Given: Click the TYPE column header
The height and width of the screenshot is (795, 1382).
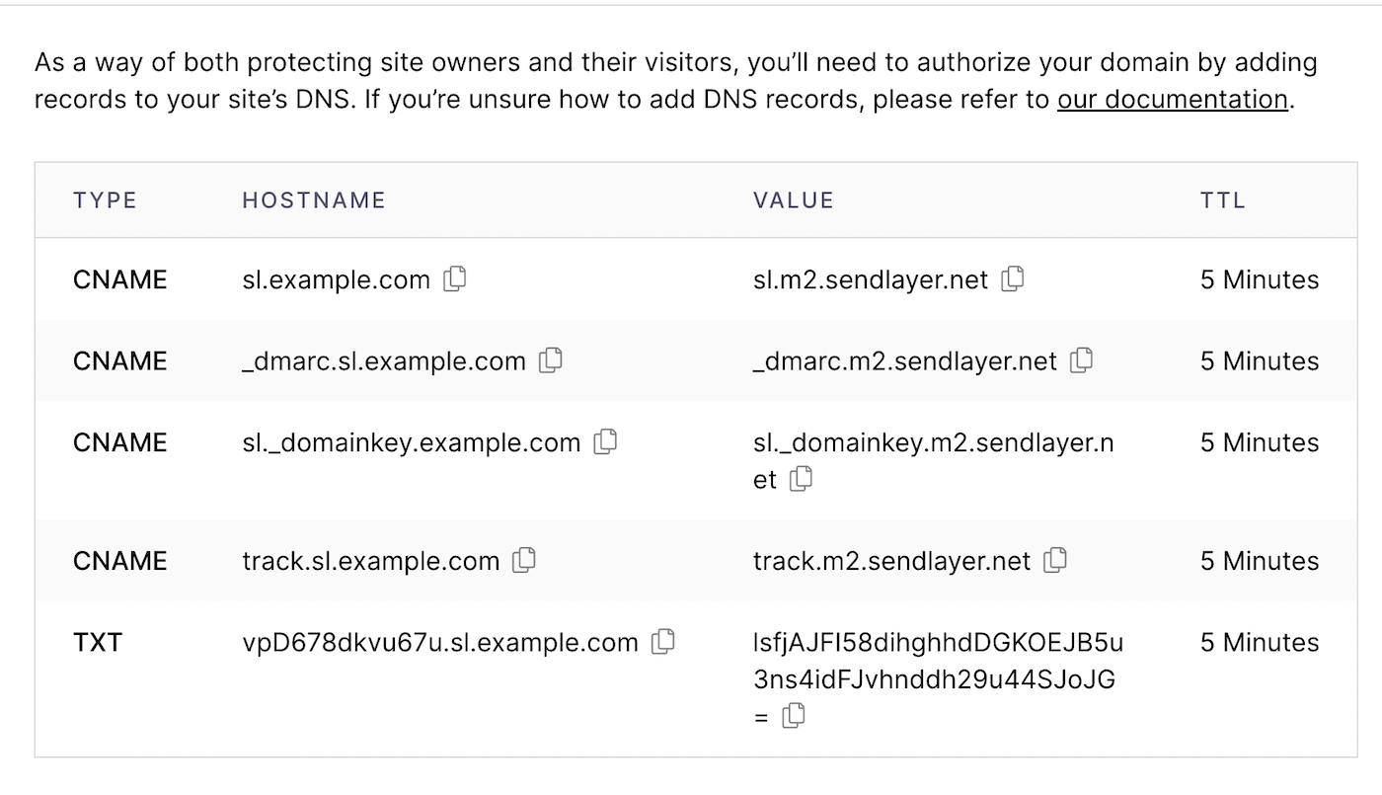Looking at the screenshot, I should click(x=105, y=200).
